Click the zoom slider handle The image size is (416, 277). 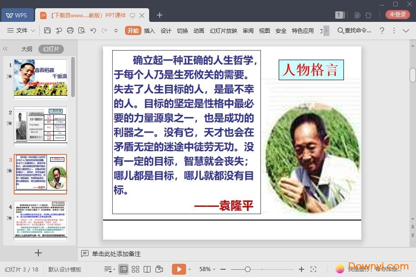coord(247,269)
